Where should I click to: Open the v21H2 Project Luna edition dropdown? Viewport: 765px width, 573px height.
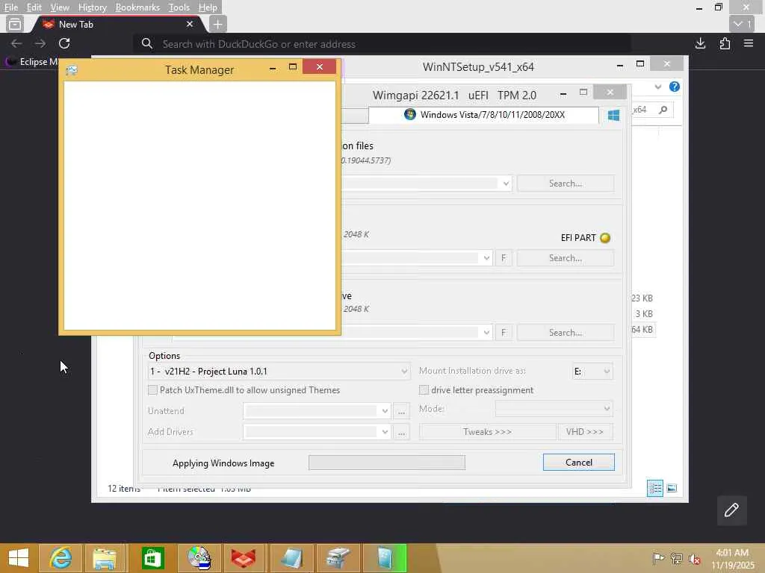pyautogui.click(x=279, y=372)
